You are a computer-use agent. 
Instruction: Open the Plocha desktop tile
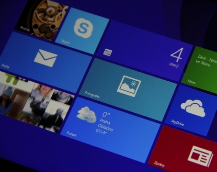point(42,20)
